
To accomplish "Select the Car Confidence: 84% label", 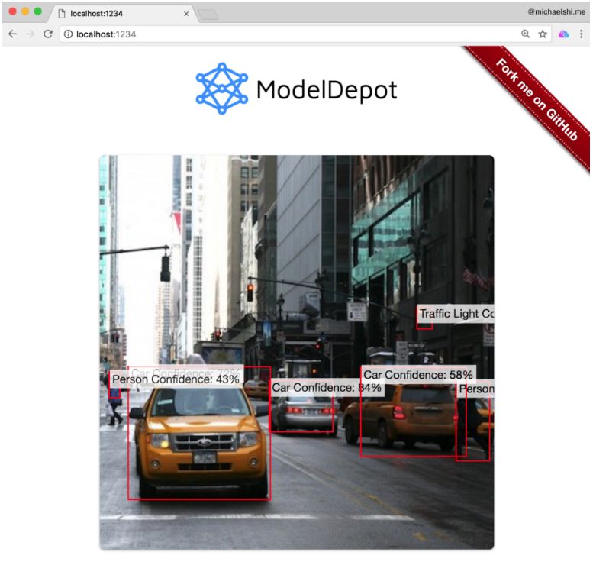I will point(327,388).
